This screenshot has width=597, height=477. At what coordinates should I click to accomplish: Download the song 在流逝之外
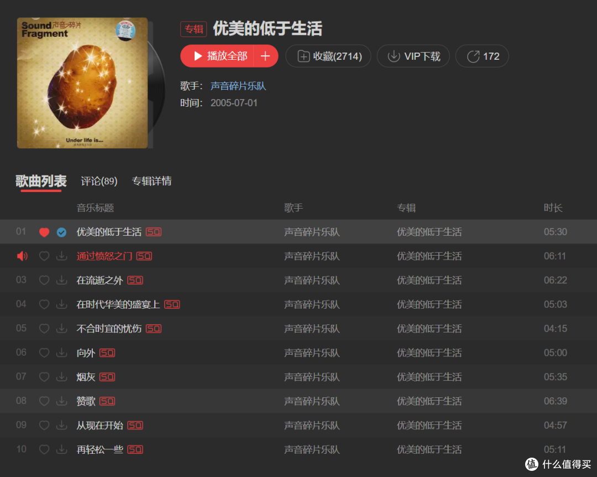[x=61, y=280]
